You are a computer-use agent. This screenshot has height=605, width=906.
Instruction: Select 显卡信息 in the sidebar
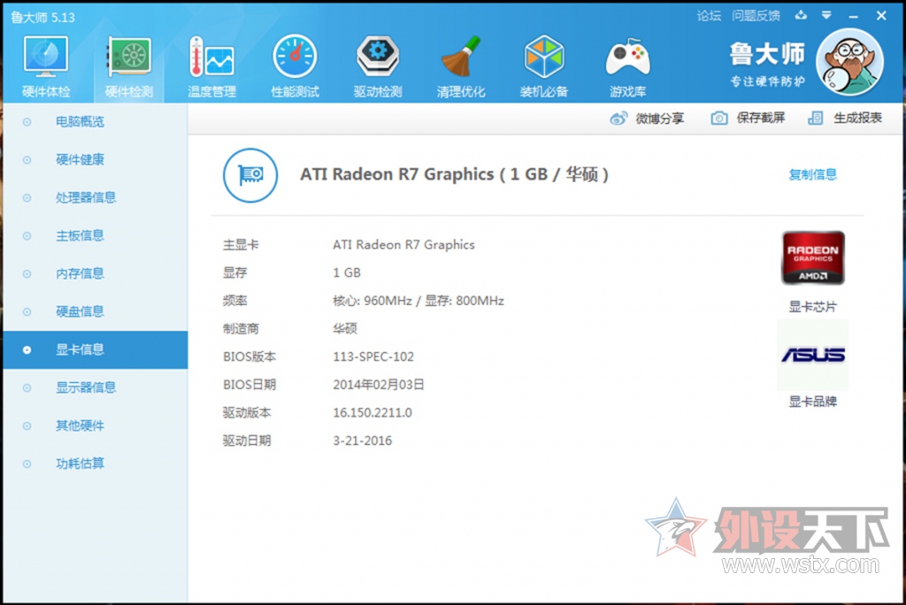click(96, 349)
